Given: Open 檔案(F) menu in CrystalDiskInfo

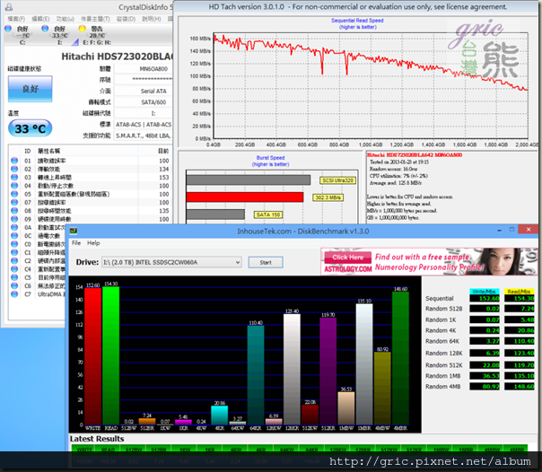Looking at the screenshot, I should pos(16,19).
